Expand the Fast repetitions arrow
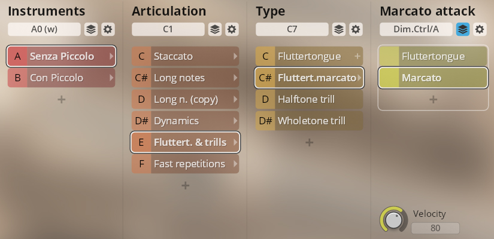 pyautogui.click(x=235, y=164)
